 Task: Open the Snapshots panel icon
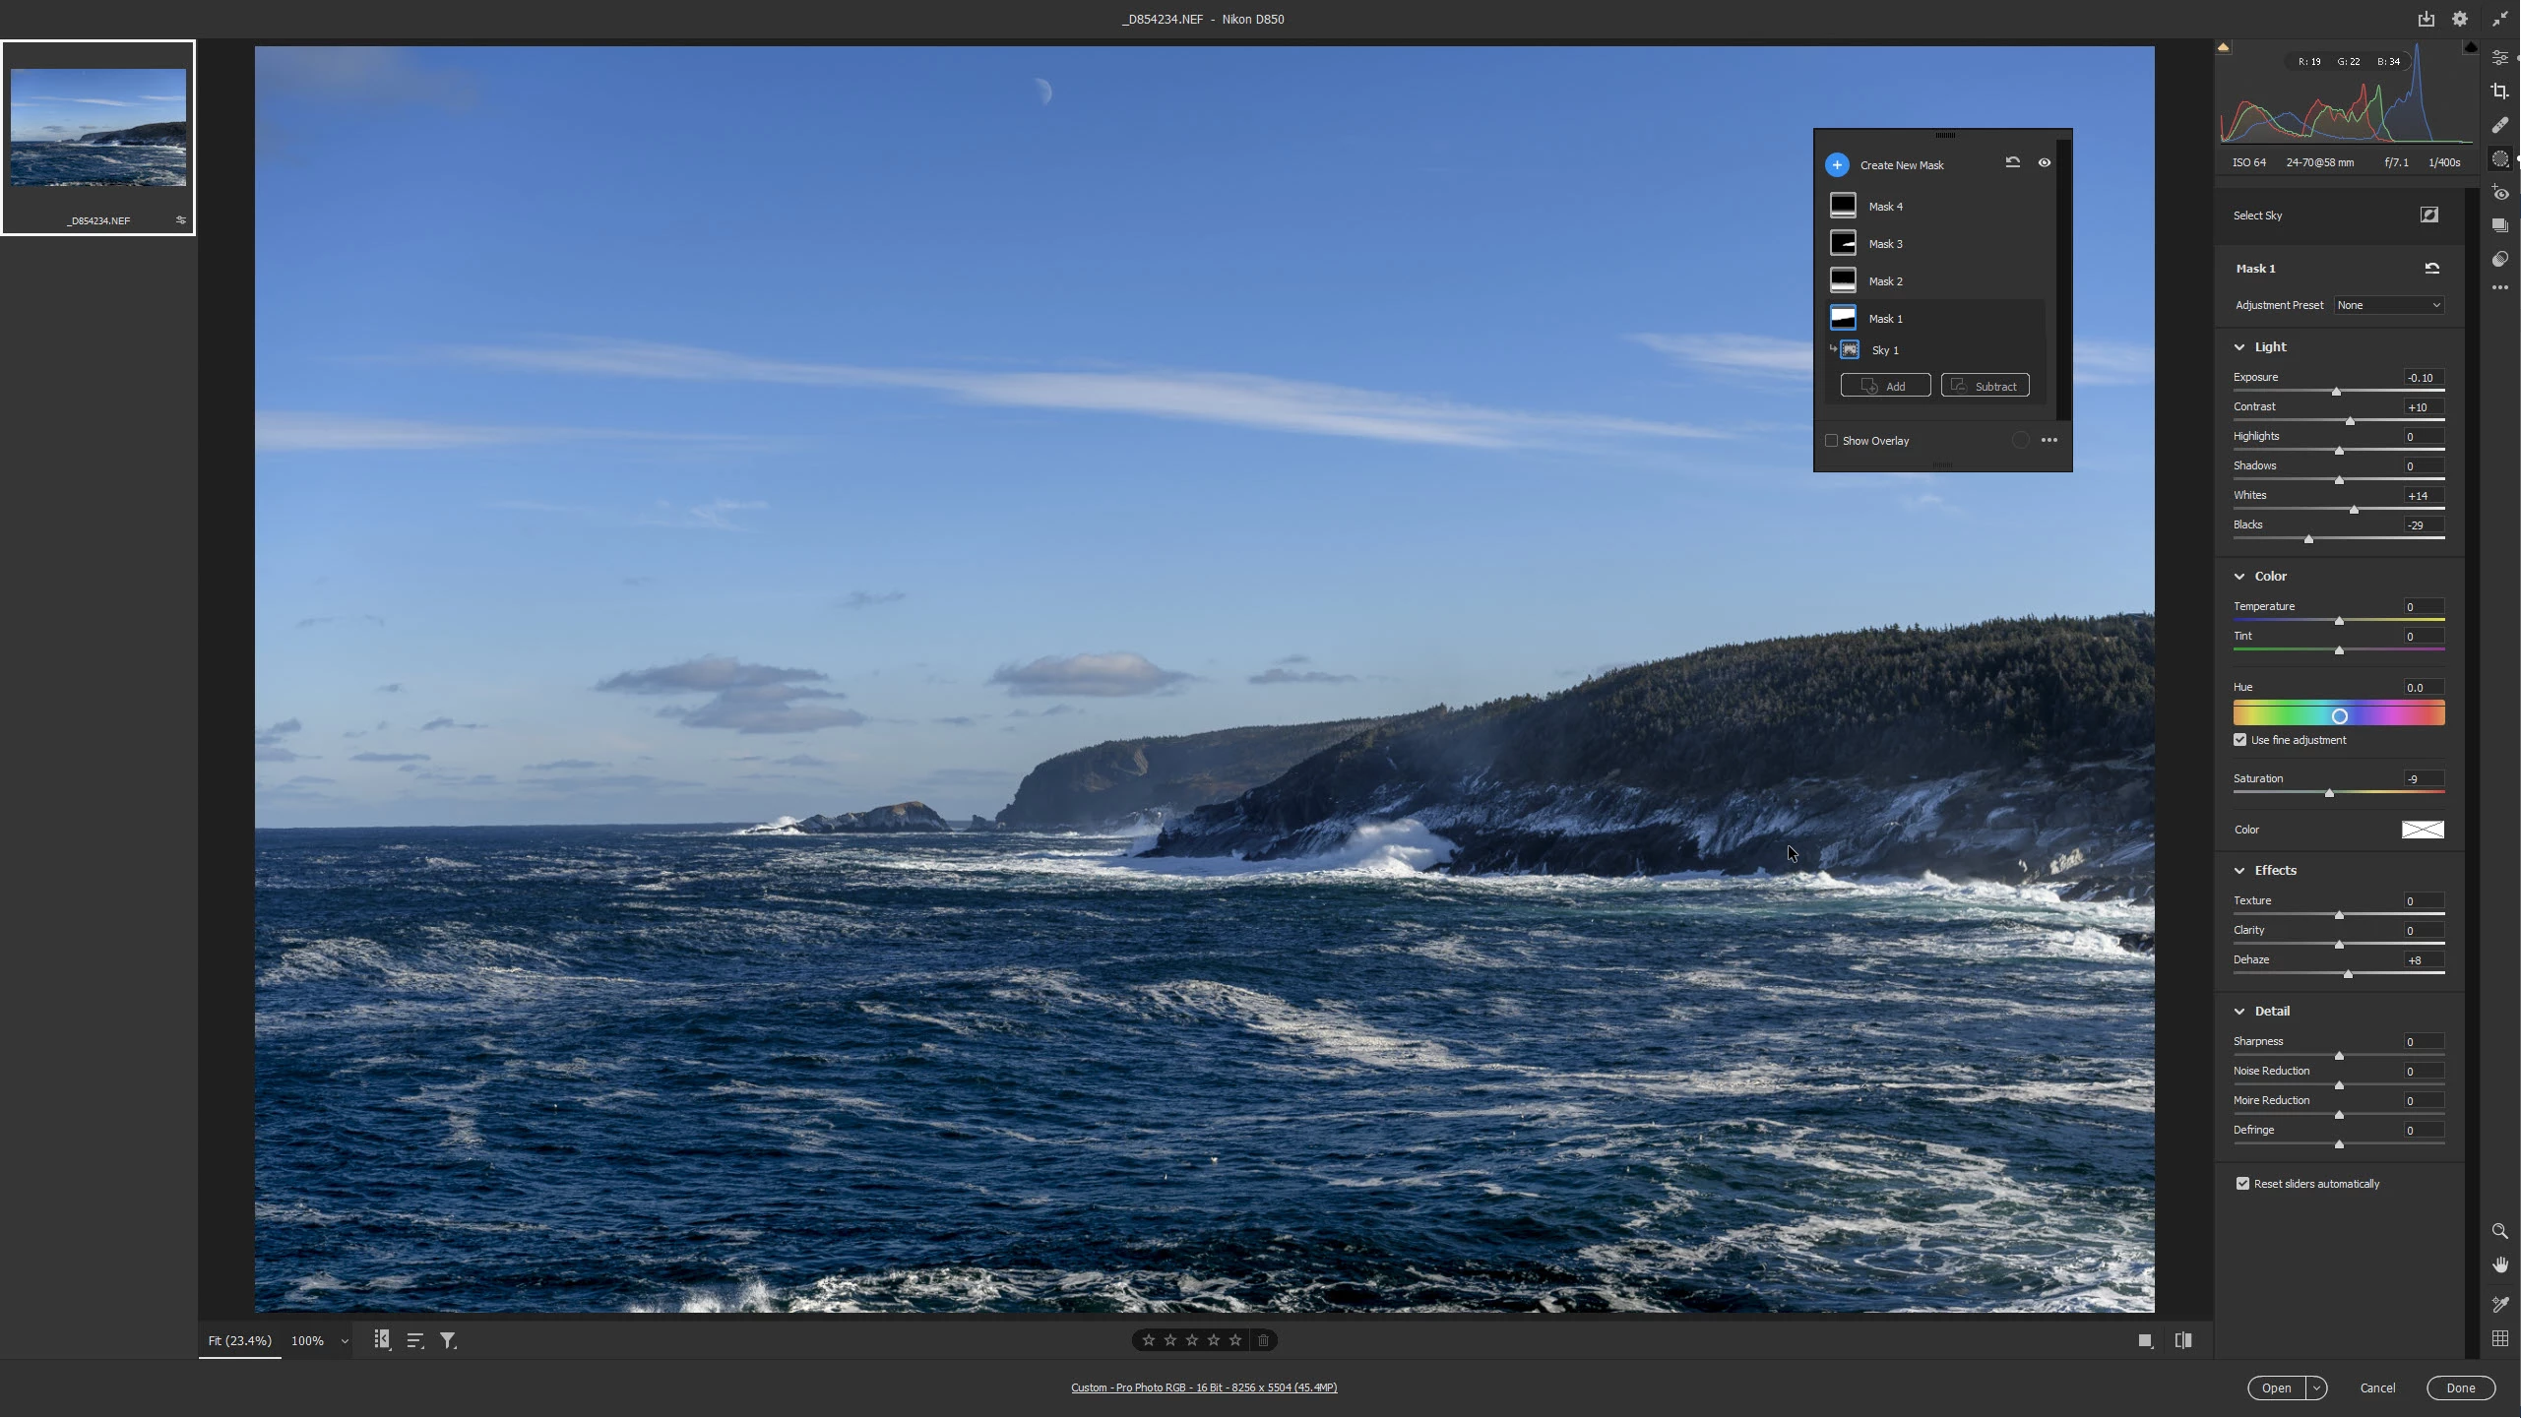pyautogui.click(x=2499, y=225)
